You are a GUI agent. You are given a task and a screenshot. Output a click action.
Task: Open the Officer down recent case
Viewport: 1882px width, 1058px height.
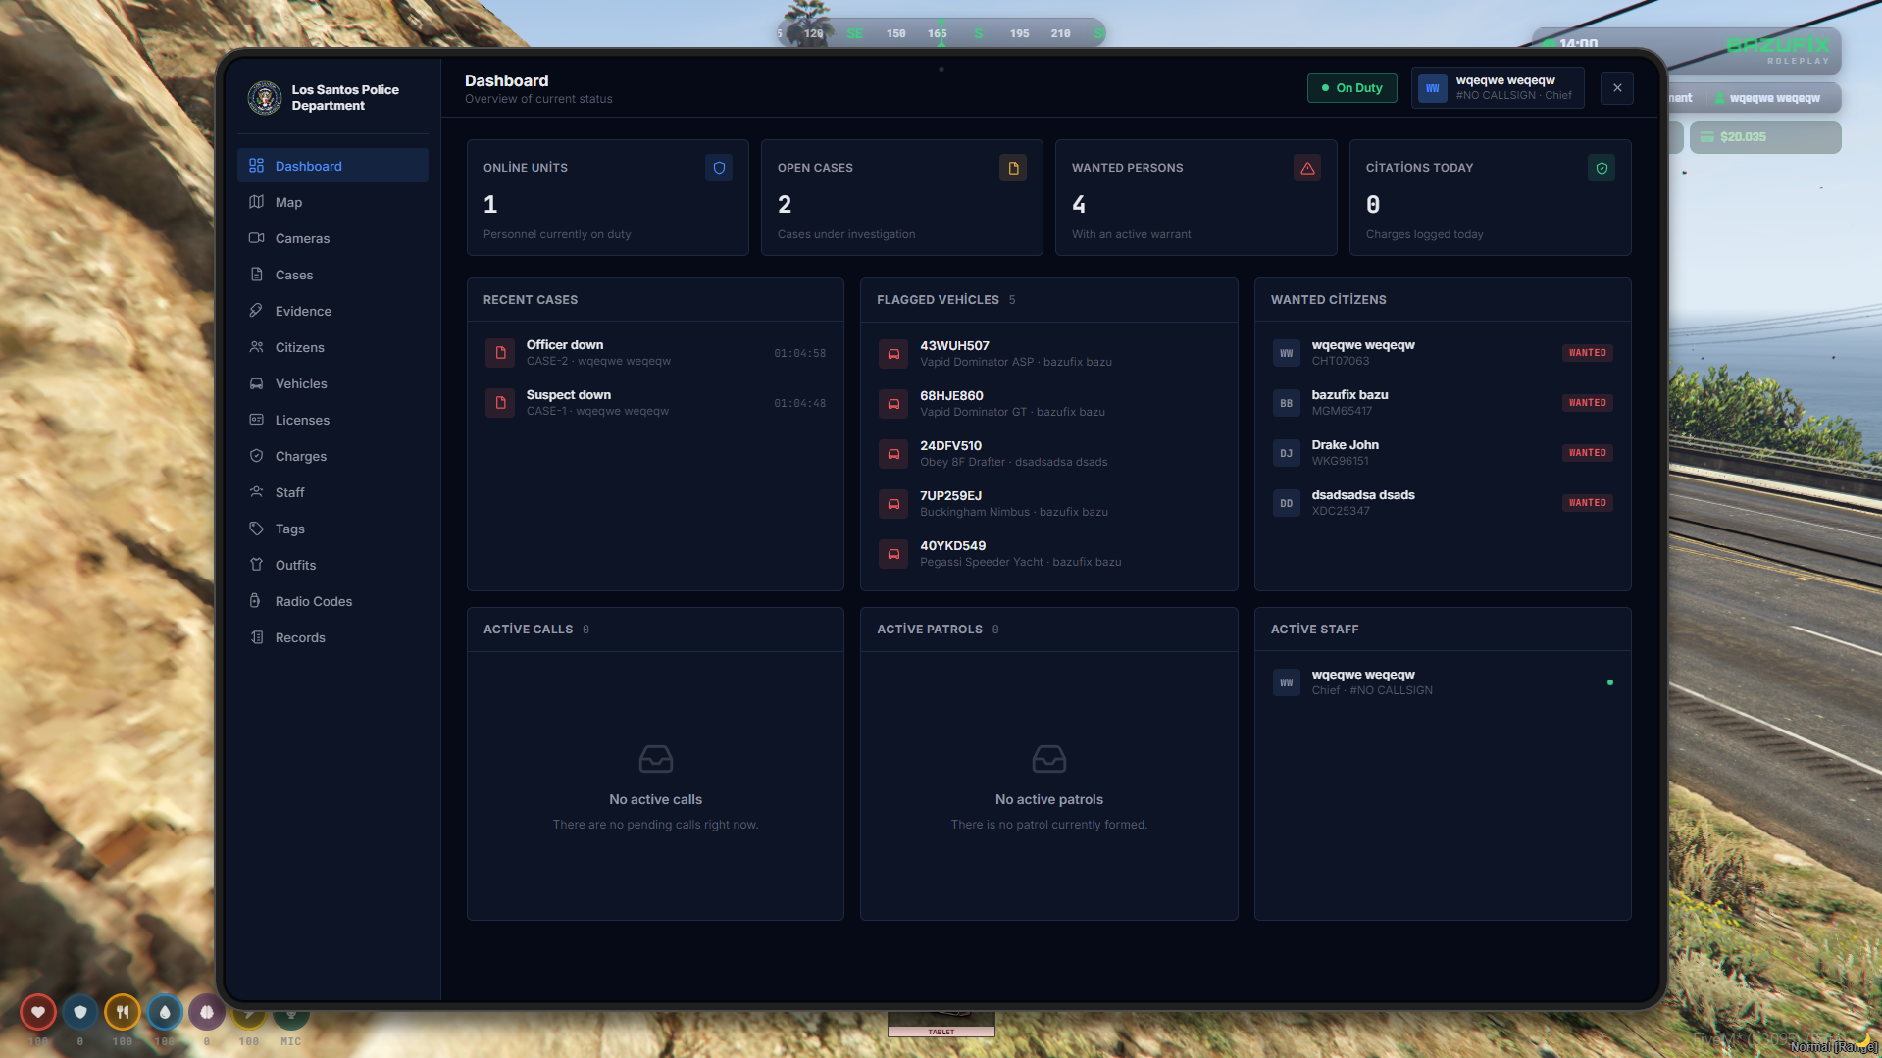[655, 353]
